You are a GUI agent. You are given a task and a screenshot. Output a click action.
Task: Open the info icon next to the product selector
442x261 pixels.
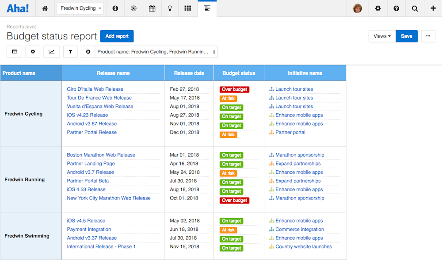pos(115,8)
